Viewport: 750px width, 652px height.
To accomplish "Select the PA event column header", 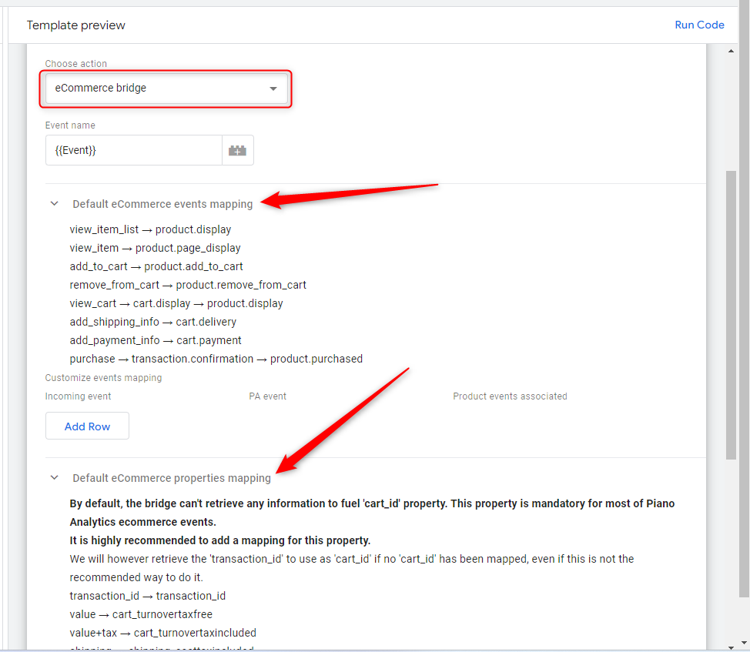I will (267, 396).
